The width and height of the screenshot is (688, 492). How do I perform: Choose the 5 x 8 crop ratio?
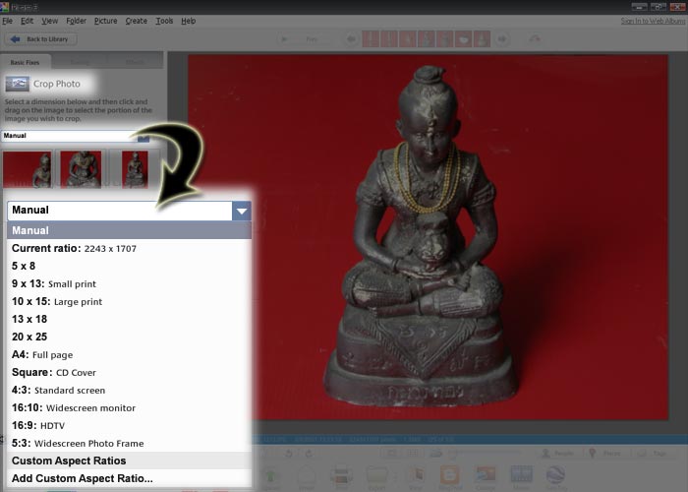coord(129,266)
